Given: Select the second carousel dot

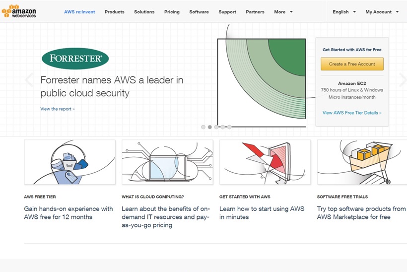Looking at the screenshot, I should [210, 127].
